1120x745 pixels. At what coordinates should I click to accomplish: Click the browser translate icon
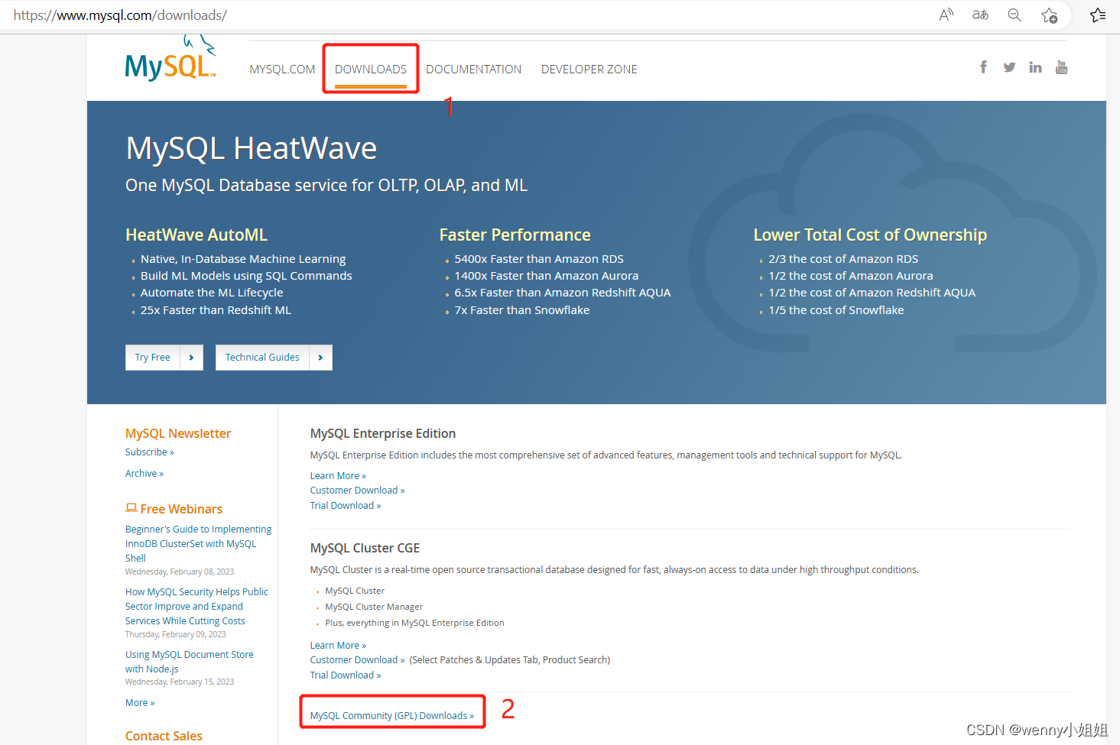point(980,15)
